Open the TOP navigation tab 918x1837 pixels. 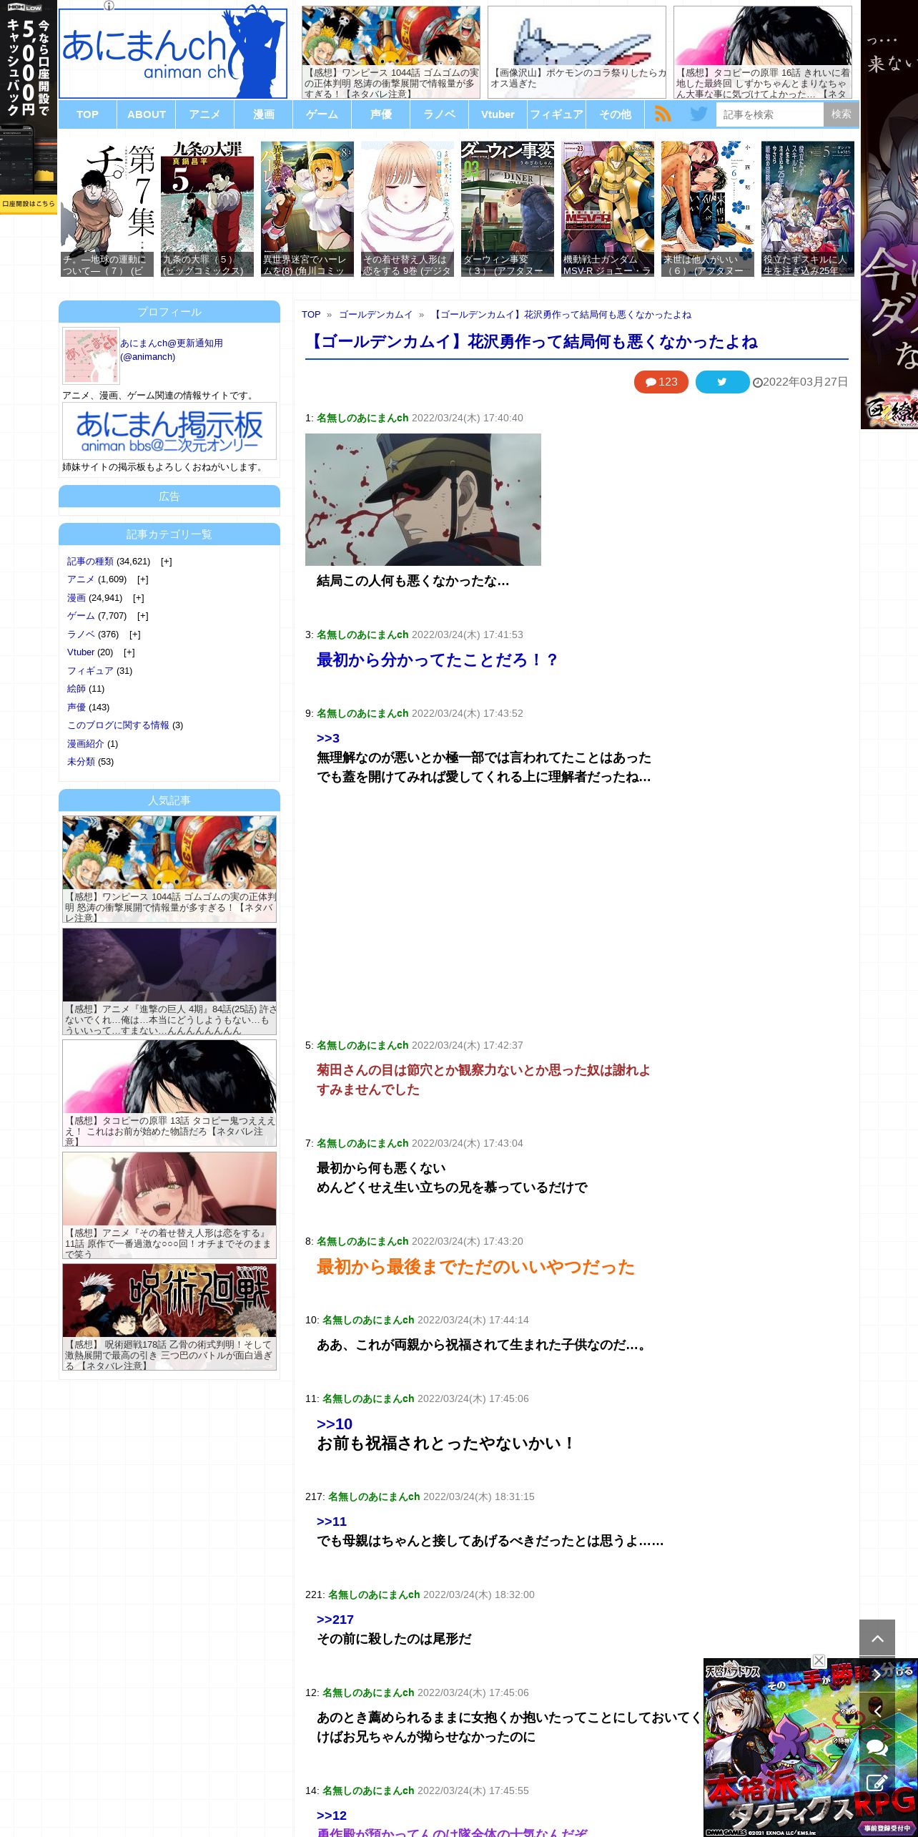87,114
